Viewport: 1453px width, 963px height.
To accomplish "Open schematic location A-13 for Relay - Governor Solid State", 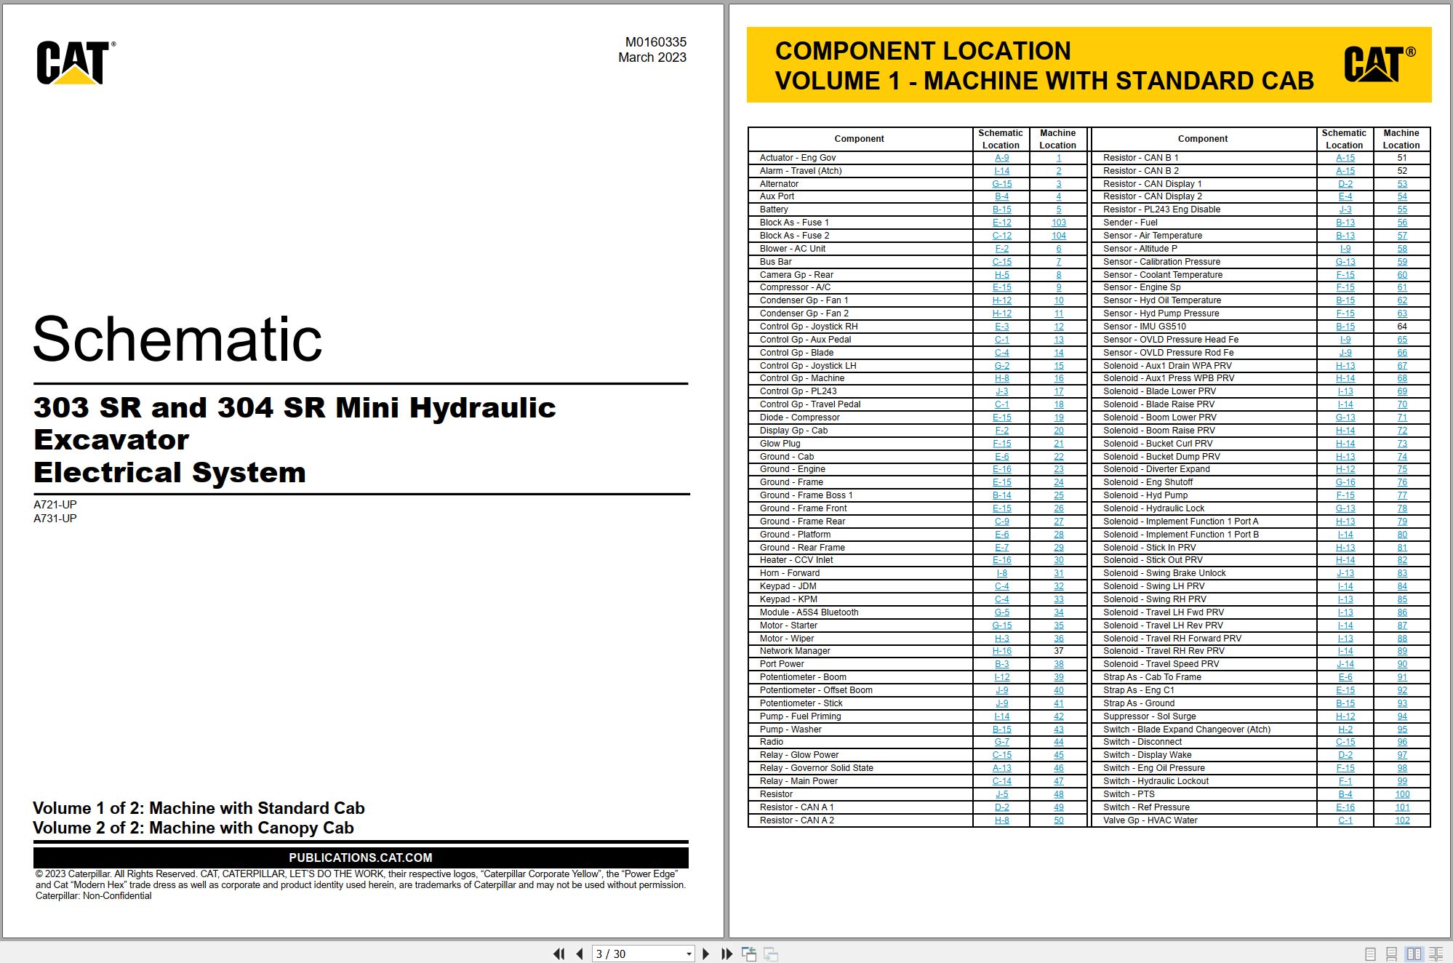I will 1001,768.
